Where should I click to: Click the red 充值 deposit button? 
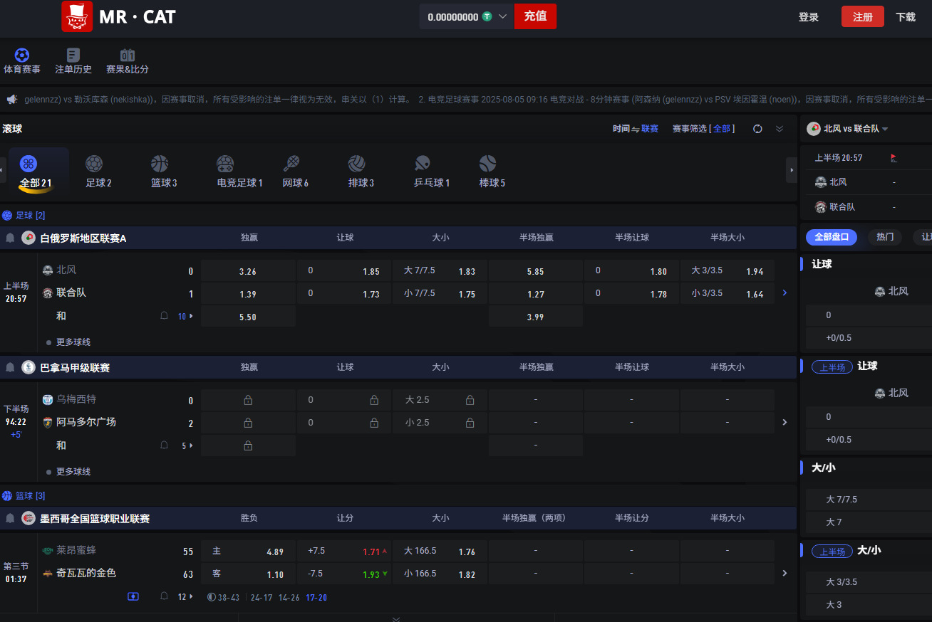point(535,16)
